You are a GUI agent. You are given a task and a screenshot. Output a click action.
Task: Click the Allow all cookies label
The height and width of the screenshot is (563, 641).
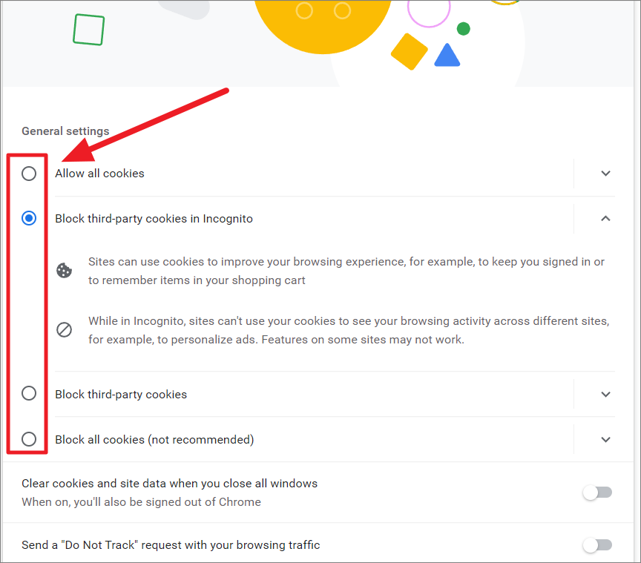coord(99,174)
